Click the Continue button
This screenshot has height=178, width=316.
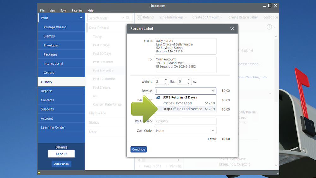[x=138, y=149]
